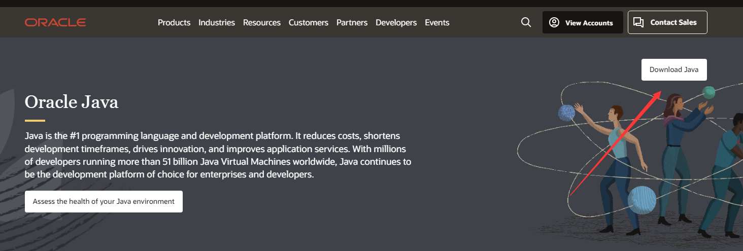Click Assess the health of your Java environment
Screen dimensions: 743x251
(x=104, y=201)
